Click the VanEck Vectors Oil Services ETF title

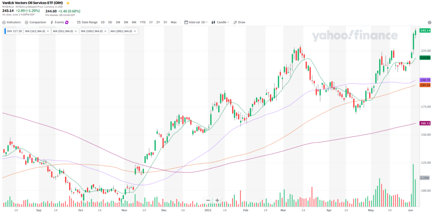[x=33, y=3]
